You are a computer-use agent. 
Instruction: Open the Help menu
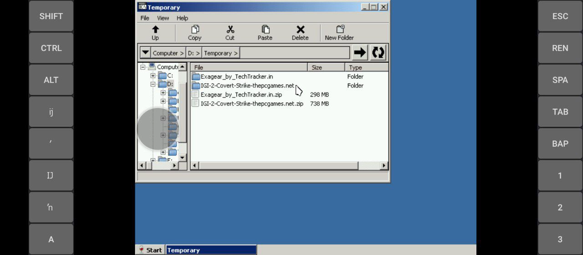[x=182, y=18]
